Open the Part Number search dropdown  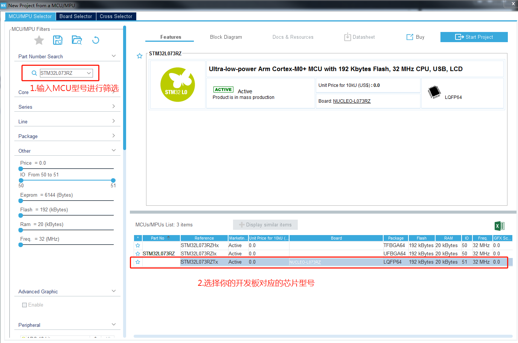(x=89, y=73)
